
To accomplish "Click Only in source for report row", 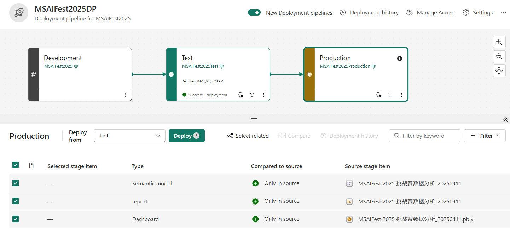I will pos(282,201).
